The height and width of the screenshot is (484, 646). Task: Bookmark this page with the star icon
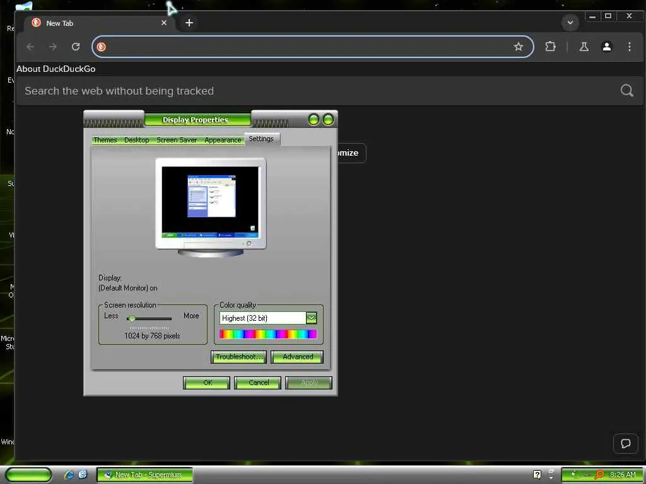(x=519, y=47)
